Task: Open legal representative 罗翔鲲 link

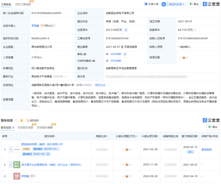Action: click(35, 26)
